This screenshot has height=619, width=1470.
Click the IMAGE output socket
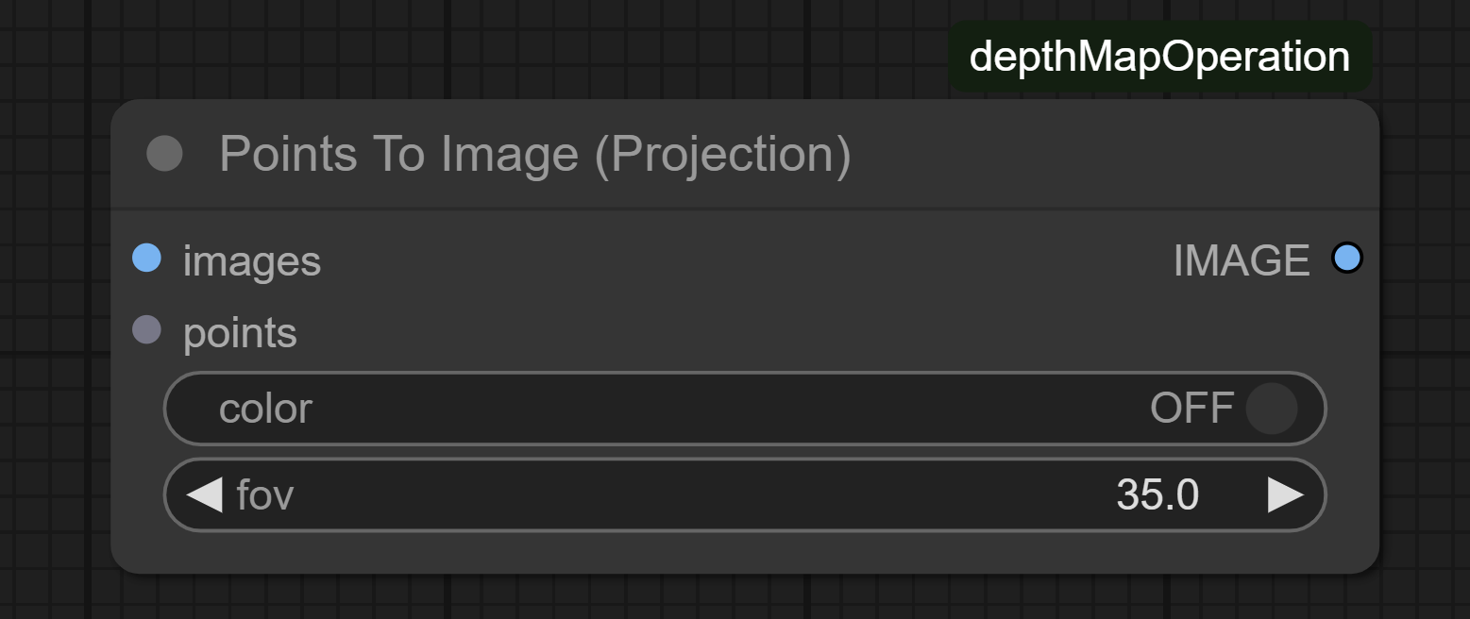tap(1347, 258)
